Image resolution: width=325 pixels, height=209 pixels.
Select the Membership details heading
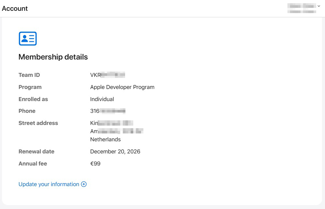tap(53, 57)
